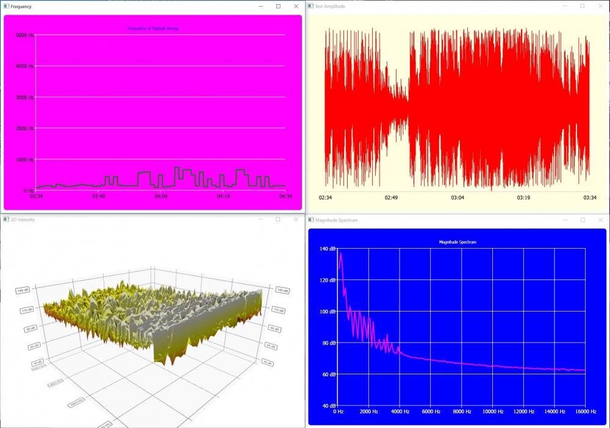Click the 60 dB label in Magnitude Spectrum
Screen dimensions: 610x428
tap(328, 374)
